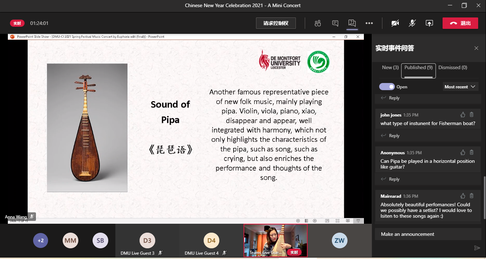
Task: Click the pipa instrument picture on slide
Action: click(87, 128)
